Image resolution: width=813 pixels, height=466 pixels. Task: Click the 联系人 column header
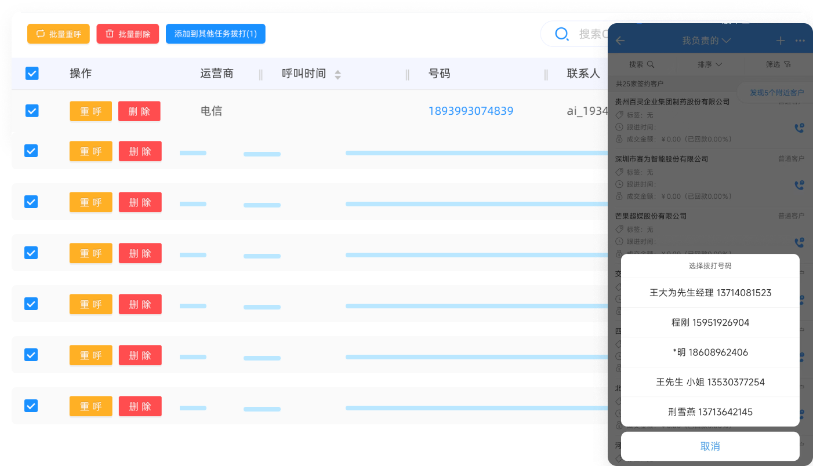coord(583,74)
